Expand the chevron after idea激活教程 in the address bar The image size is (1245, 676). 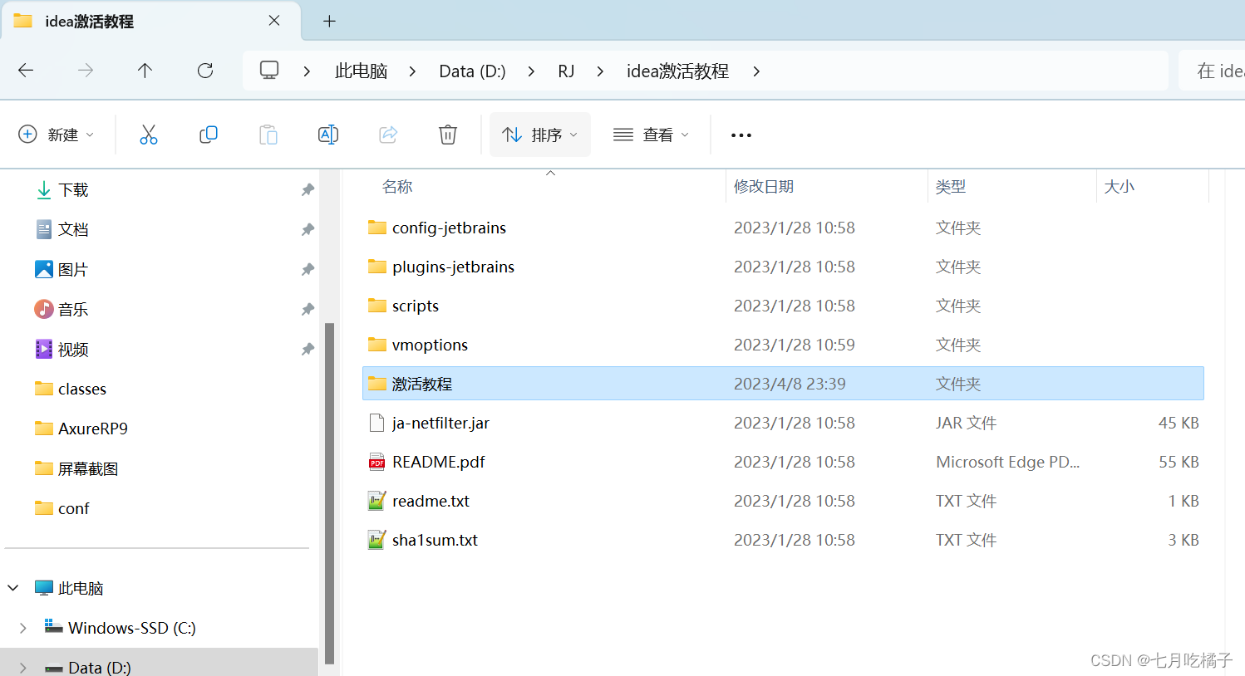click(x=756, y=71)
